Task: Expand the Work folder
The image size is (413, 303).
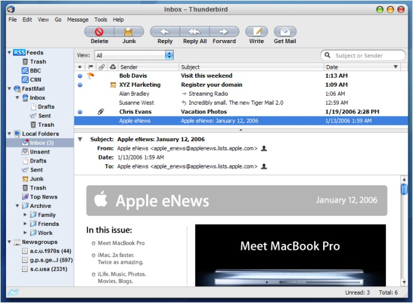Action: coord(25,232)
